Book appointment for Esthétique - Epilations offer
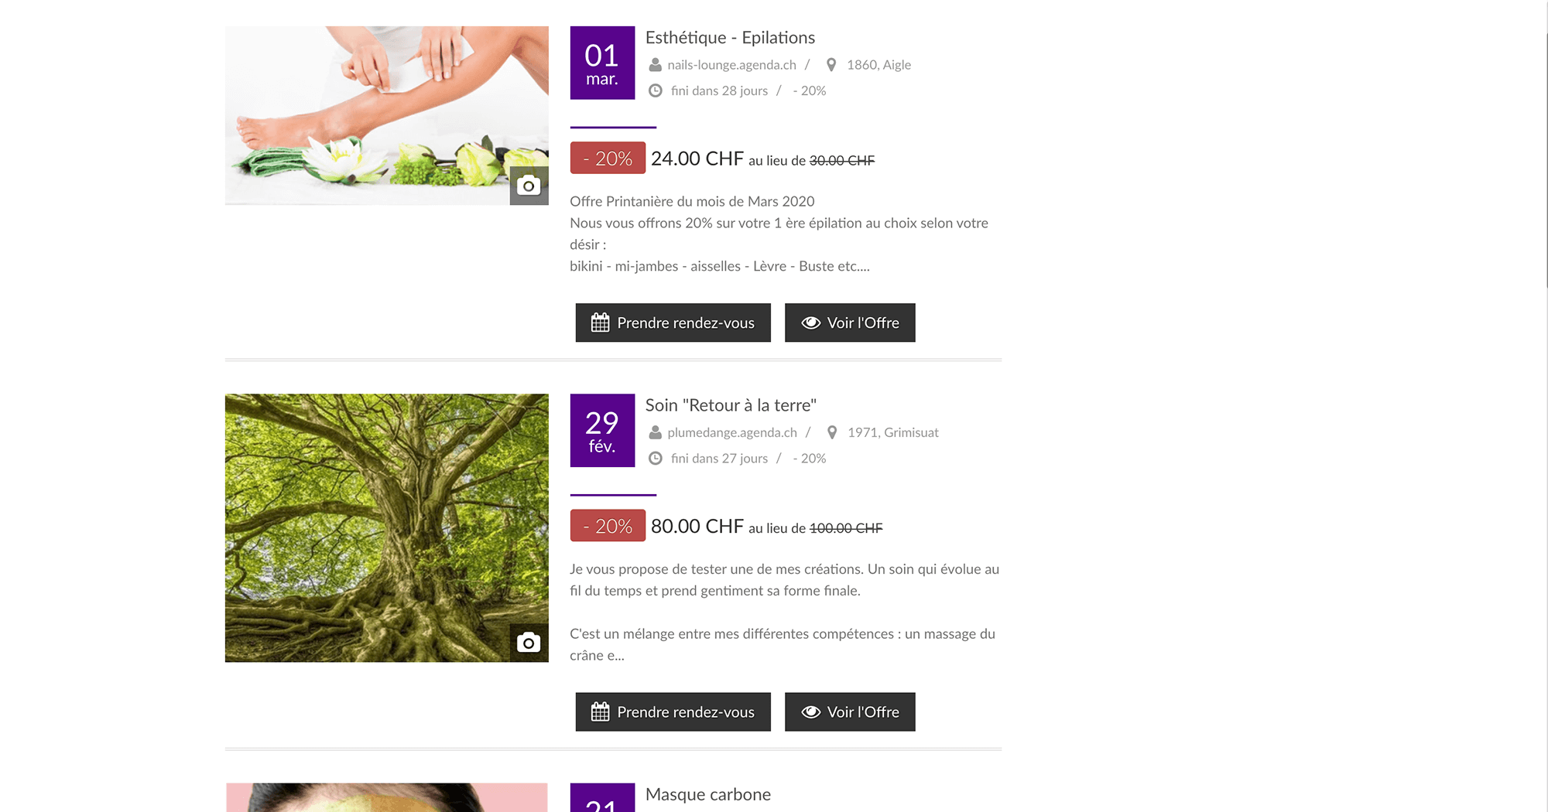 673,322
